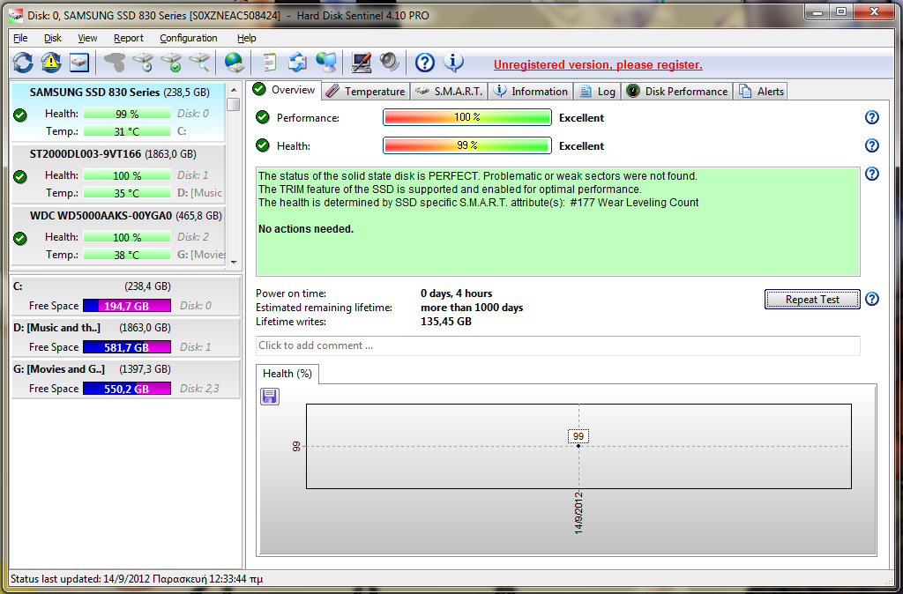Select SAMSUNG SSD 830 Series disk entry

[118, 112]
